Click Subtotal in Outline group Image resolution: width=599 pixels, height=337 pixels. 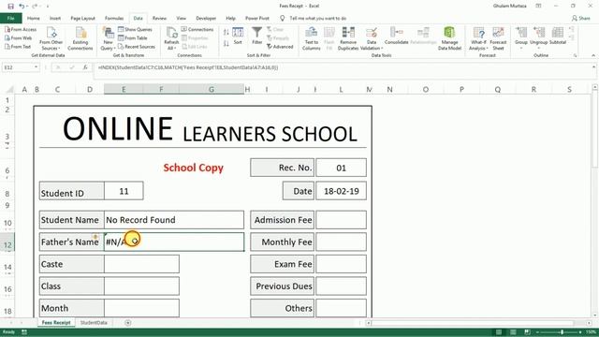[x=558, y=36]
